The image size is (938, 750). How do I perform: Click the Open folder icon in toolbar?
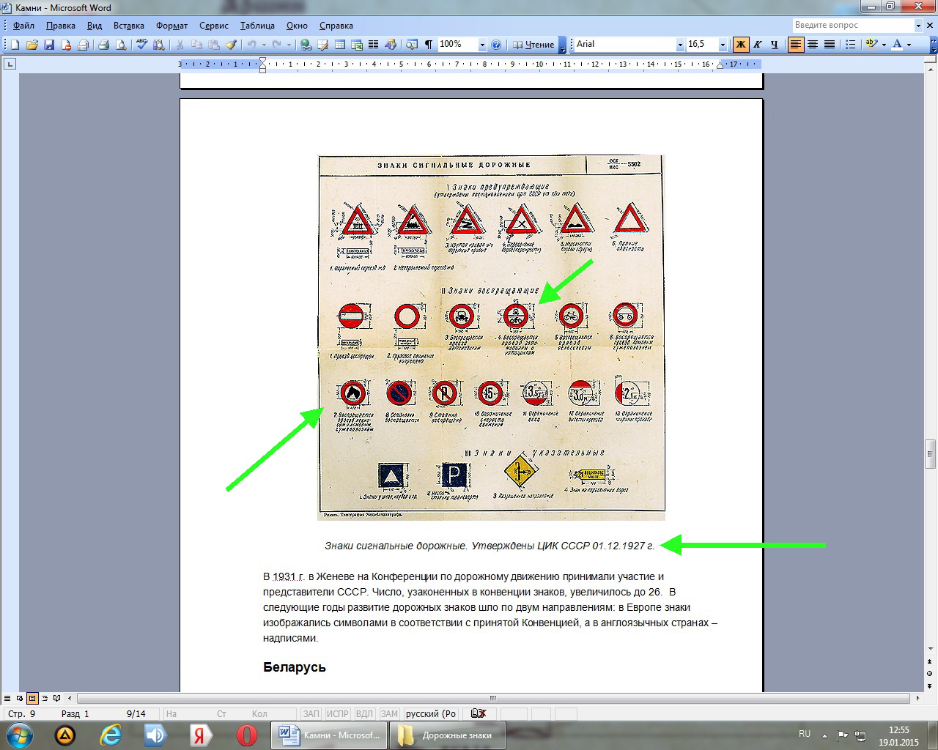[x=32, y=45]
